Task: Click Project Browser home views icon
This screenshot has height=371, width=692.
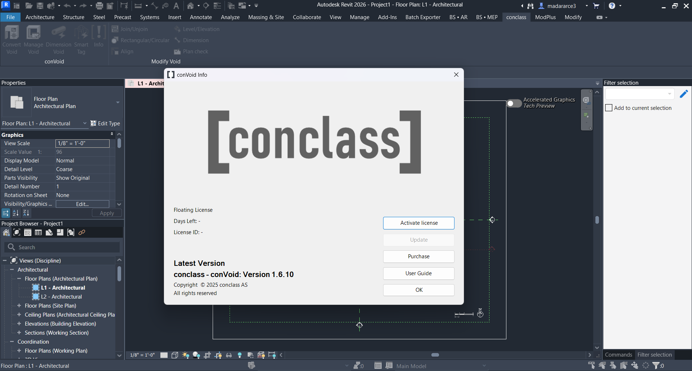Action: (x=6, y=232)
